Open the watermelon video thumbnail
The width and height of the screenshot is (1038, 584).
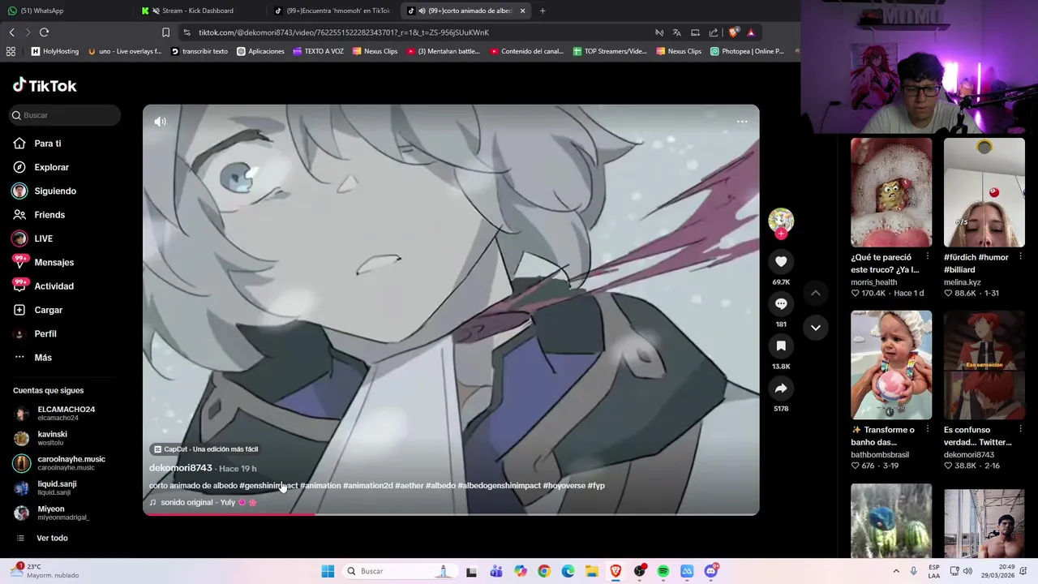tap(891, 521)
